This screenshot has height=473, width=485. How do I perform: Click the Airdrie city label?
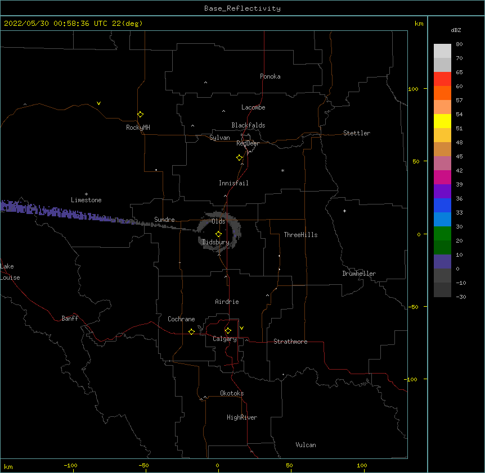tap(227, 302)
